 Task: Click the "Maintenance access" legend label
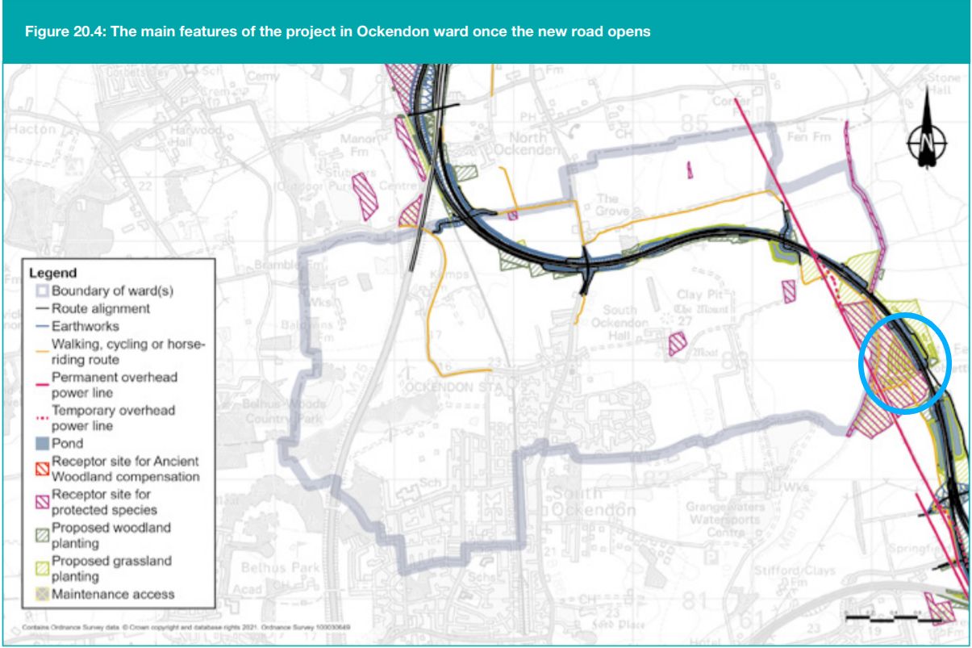tap(113, 594)
